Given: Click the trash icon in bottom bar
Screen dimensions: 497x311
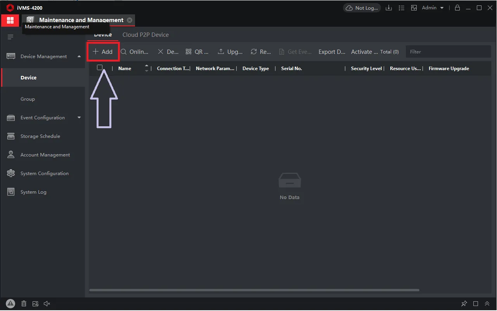Looking at the screenshot, I should click(x=24, y=304).
